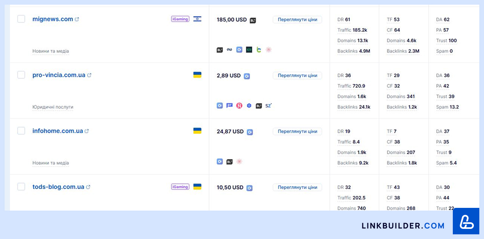Click 'DR 61' metric for mignews.com
484x239 pixels.
coord(344,19)
